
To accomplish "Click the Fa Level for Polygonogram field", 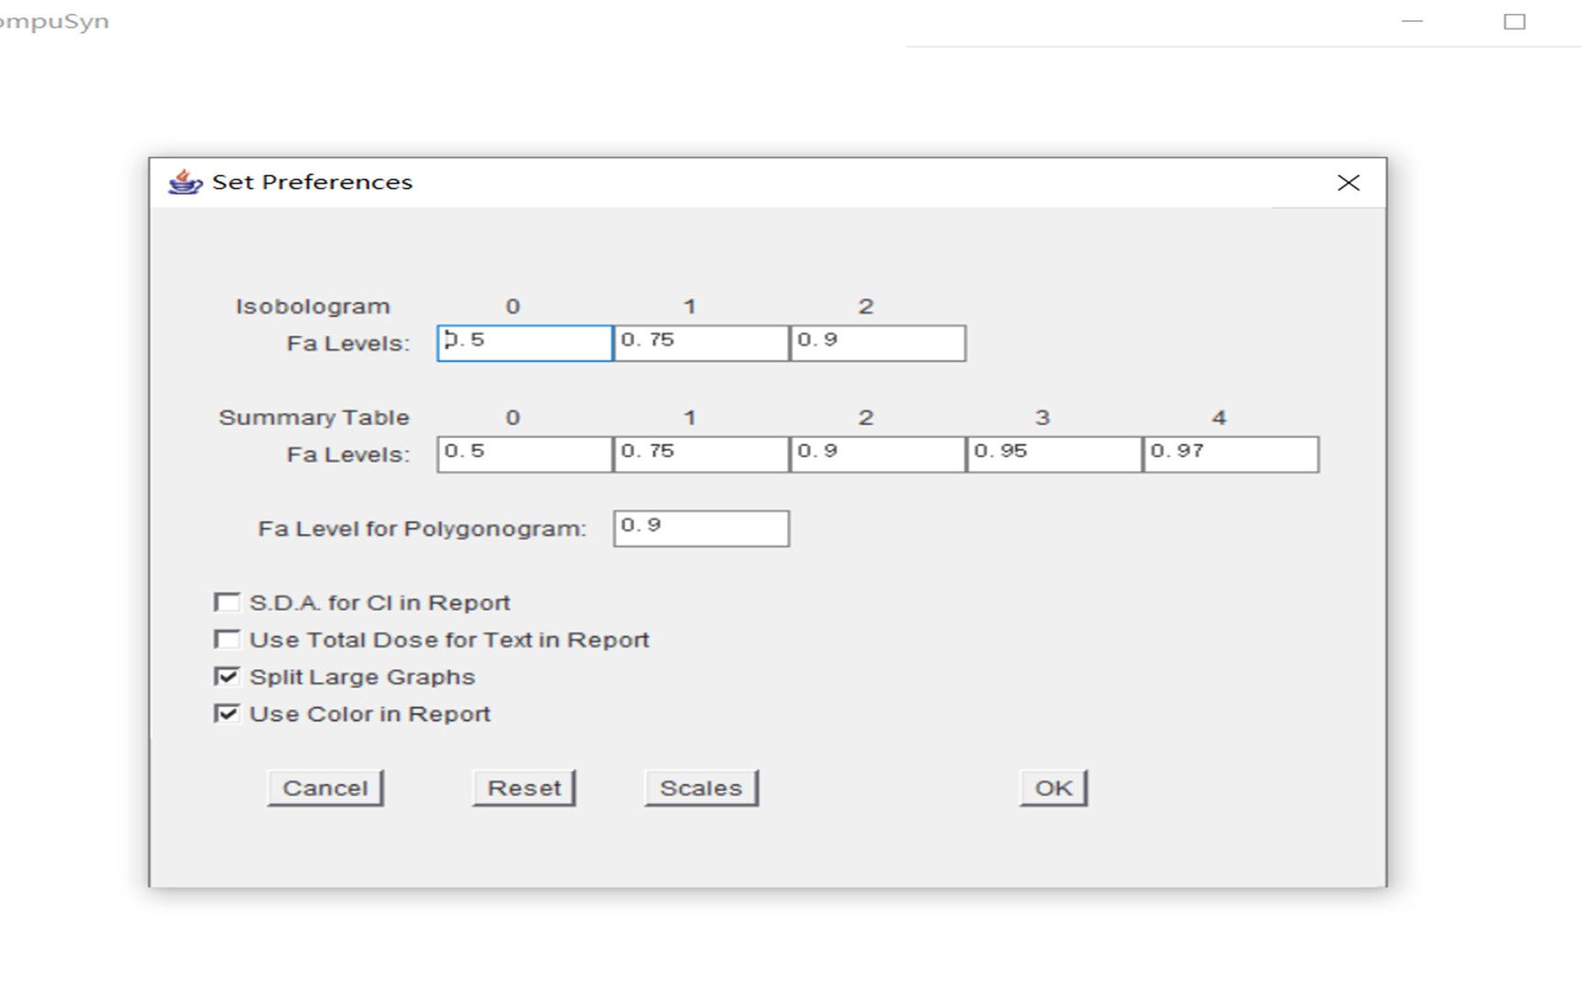I will click(x=701, y=528).
